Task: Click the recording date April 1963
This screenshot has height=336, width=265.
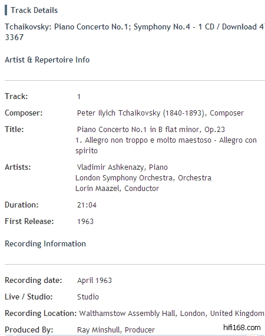Action: click(x=94, y=281)
